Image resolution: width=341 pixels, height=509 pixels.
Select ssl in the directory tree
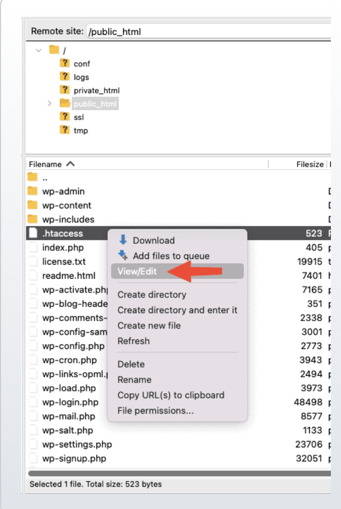[x=79, y=117]
